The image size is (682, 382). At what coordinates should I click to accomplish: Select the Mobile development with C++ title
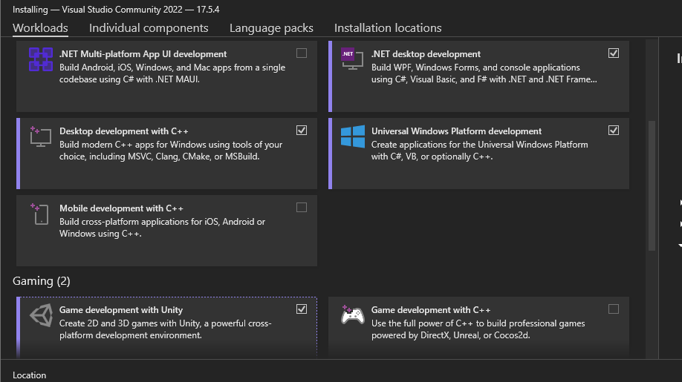121,208
